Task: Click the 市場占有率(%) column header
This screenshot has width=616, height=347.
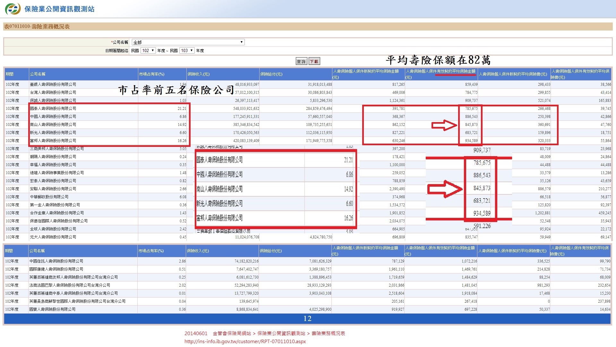Action: 151,74
